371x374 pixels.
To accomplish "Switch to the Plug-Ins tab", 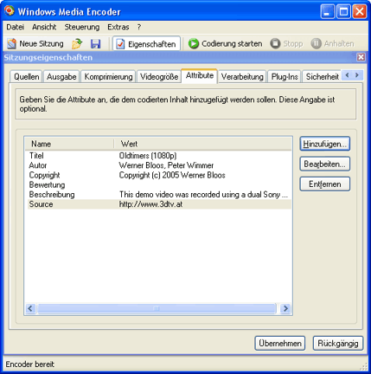I will click(x=285, y=77).
